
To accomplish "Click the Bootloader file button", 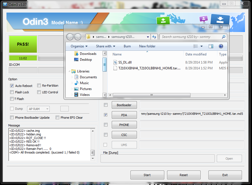I will (x=124, y=105).
